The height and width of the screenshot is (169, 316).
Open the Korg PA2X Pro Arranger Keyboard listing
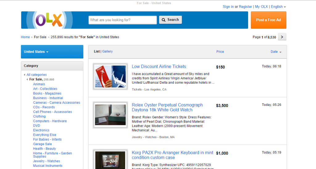173,155
